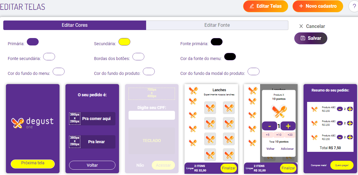Image resolution: width=358 pixels, height=175 pixels.
Task: Switch to the Editar Fonte tab
Action: click(217, 25)
